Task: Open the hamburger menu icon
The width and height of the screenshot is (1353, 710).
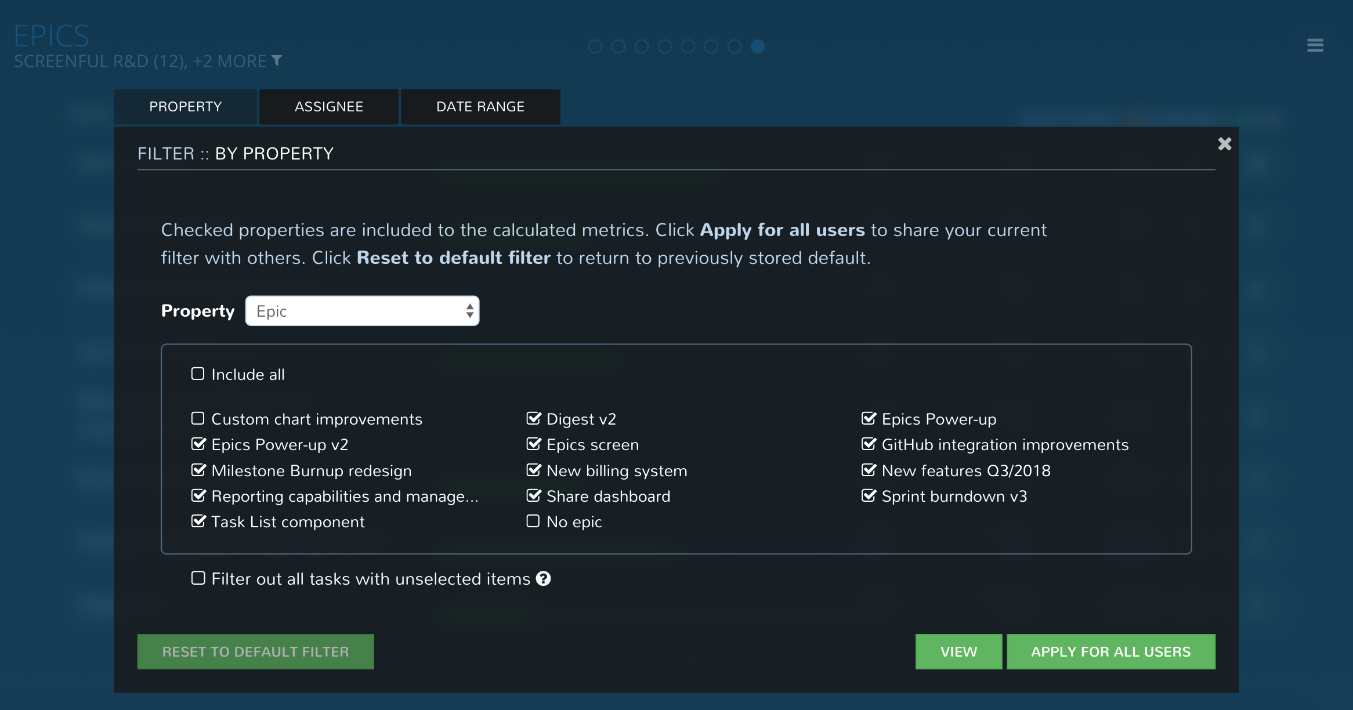Action: point(1315,45)
